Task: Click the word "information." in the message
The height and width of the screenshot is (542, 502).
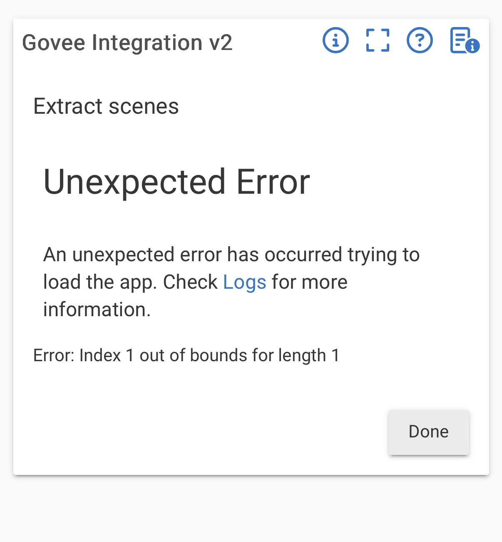Action: [x=97, y=310]
